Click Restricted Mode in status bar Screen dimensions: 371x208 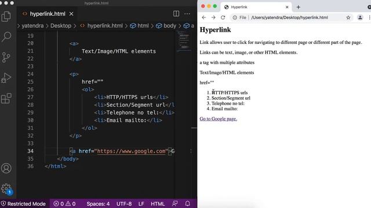click(x=23, y=204)
